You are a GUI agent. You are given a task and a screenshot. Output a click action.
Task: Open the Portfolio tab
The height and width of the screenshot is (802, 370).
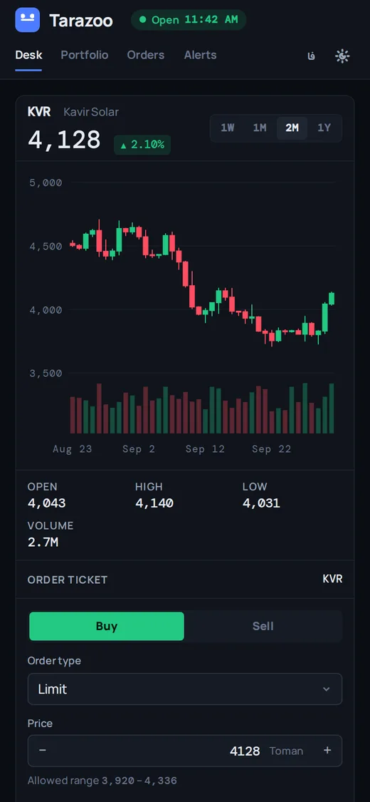[x=85, y=55]
